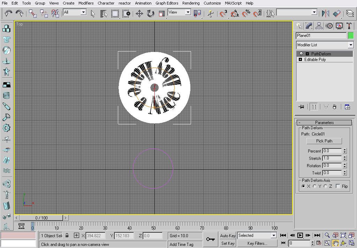Click the Play Animation button

(300, 235)
